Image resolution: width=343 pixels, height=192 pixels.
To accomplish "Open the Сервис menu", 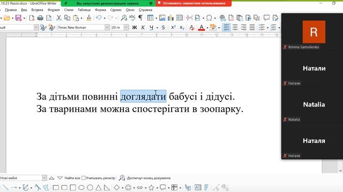I will point(116,10).
